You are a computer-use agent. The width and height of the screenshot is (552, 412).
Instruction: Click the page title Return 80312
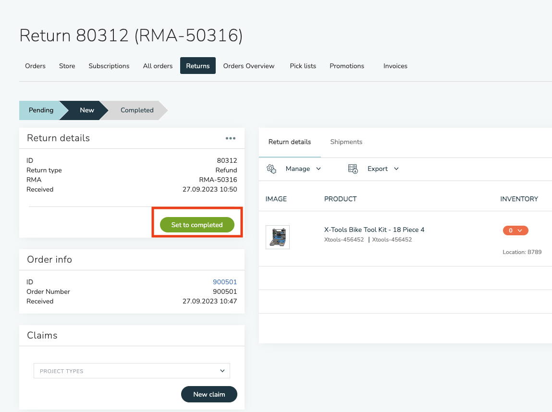click(x=131, y=36)
